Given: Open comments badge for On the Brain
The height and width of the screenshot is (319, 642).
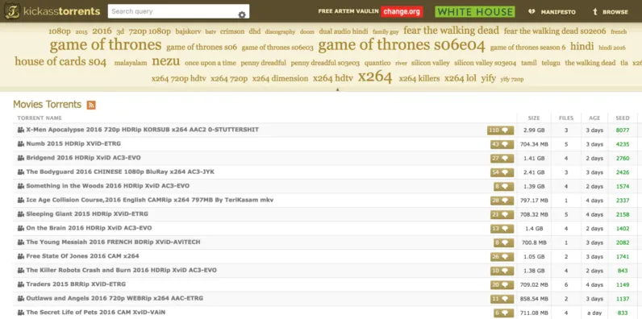Looking at the screenshot, I should [502, 229].
